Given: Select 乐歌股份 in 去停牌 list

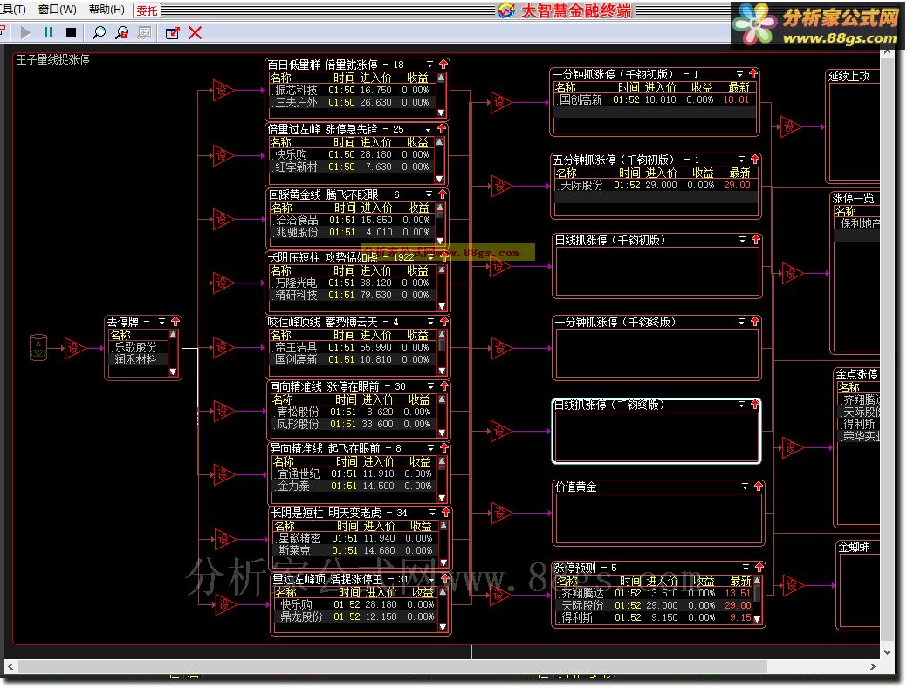Looking at the screenshot, I should coord(138,347).
